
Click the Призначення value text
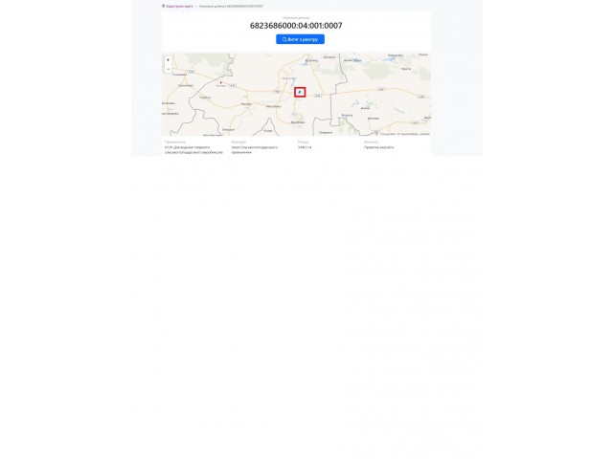point(193,150)
